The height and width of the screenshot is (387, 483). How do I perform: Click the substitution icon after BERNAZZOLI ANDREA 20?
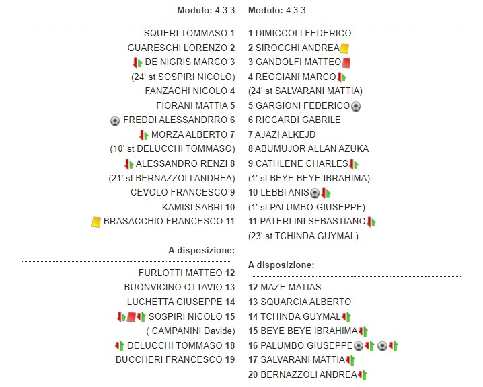[363, 374]
